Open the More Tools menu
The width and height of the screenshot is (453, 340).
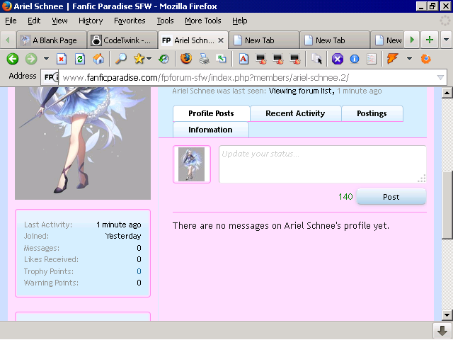pos(203,21)
